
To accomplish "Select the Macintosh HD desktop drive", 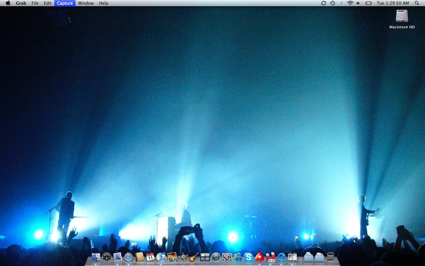I will (402, 19).
